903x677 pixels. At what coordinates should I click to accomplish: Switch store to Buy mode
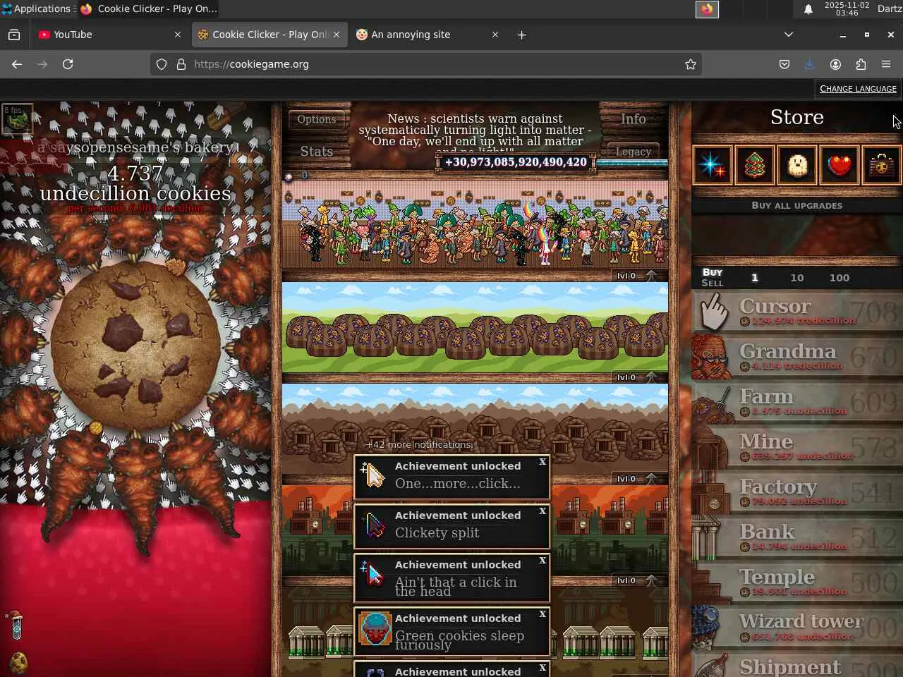click(x=713, y=272)
